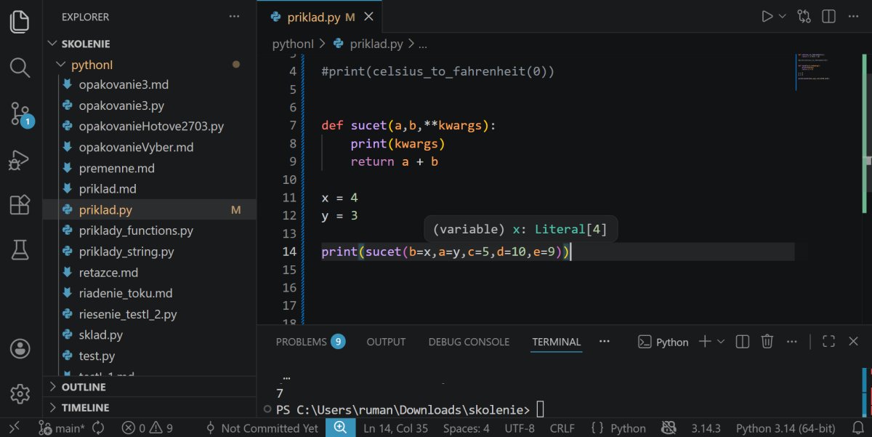Toggle the zoom magnifier in status bar
872x437 pixels.
pos(339,428)
